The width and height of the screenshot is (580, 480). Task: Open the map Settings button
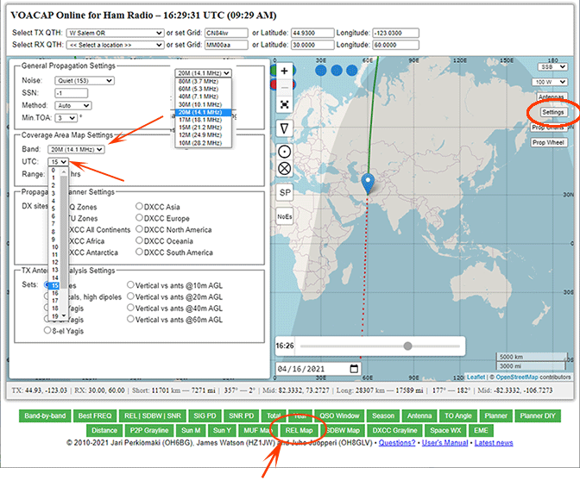tap(553, 112)
